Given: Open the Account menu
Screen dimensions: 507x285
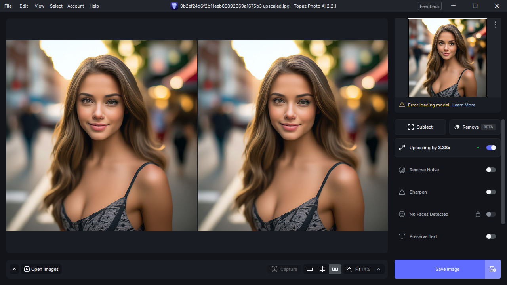Looking at the screenshot, I should click(x=75, y=6).
